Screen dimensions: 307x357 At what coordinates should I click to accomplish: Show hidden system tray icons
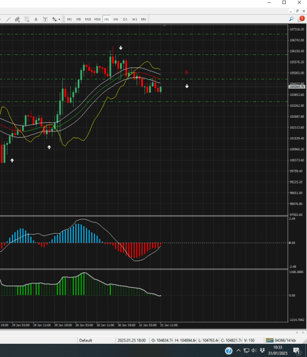pyautogui.click(x=238, y=350)
